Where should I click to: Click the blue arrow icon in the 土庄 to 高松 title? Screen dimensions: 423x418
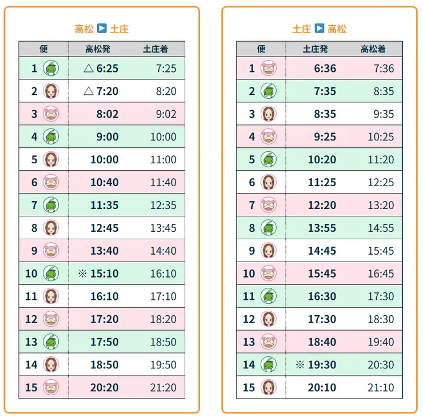click(x=320, y=29)
